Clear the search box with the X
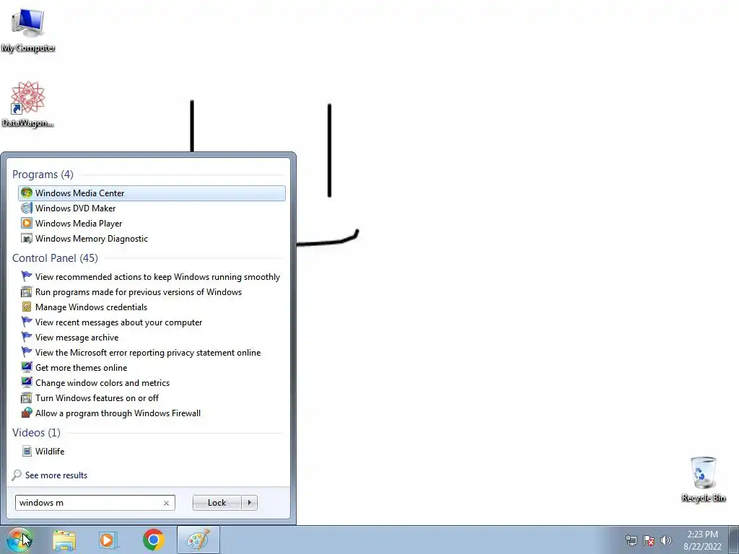Screen dimensions: 739x554 click(x=167, y=503)
